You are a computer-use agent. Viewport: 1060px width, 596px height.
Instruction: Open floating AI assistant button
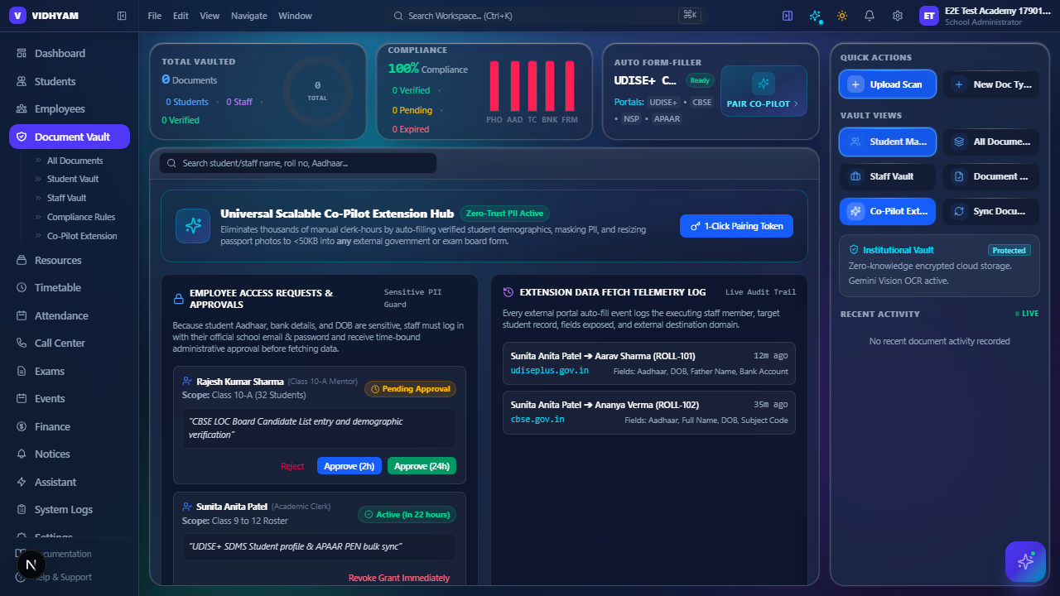coord(1025,561)
